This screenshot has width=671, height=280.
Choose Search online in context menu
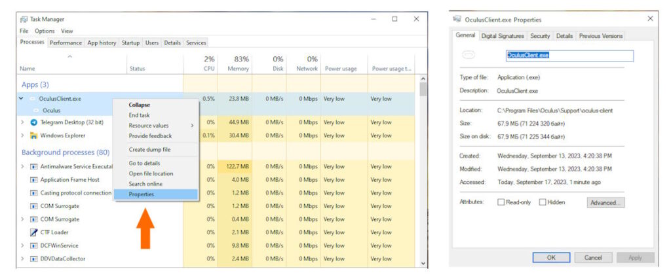tap(156, 184)
